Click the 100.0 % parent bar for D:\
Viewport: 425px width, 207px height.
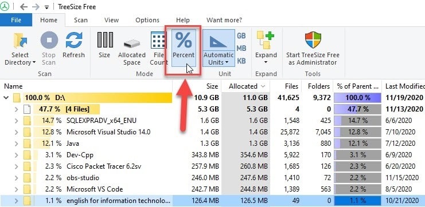click(357, 98)
